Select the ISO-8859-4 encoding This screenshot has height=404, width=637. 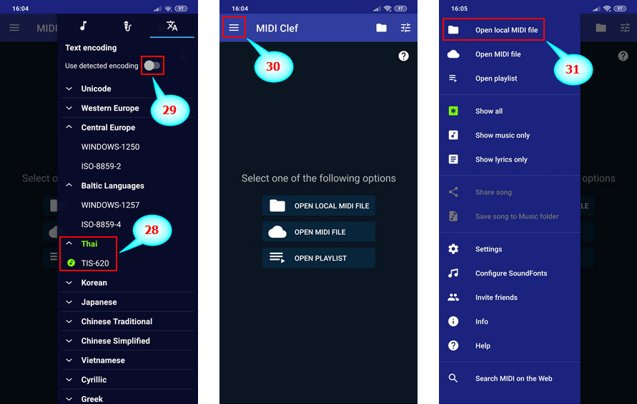101,224
